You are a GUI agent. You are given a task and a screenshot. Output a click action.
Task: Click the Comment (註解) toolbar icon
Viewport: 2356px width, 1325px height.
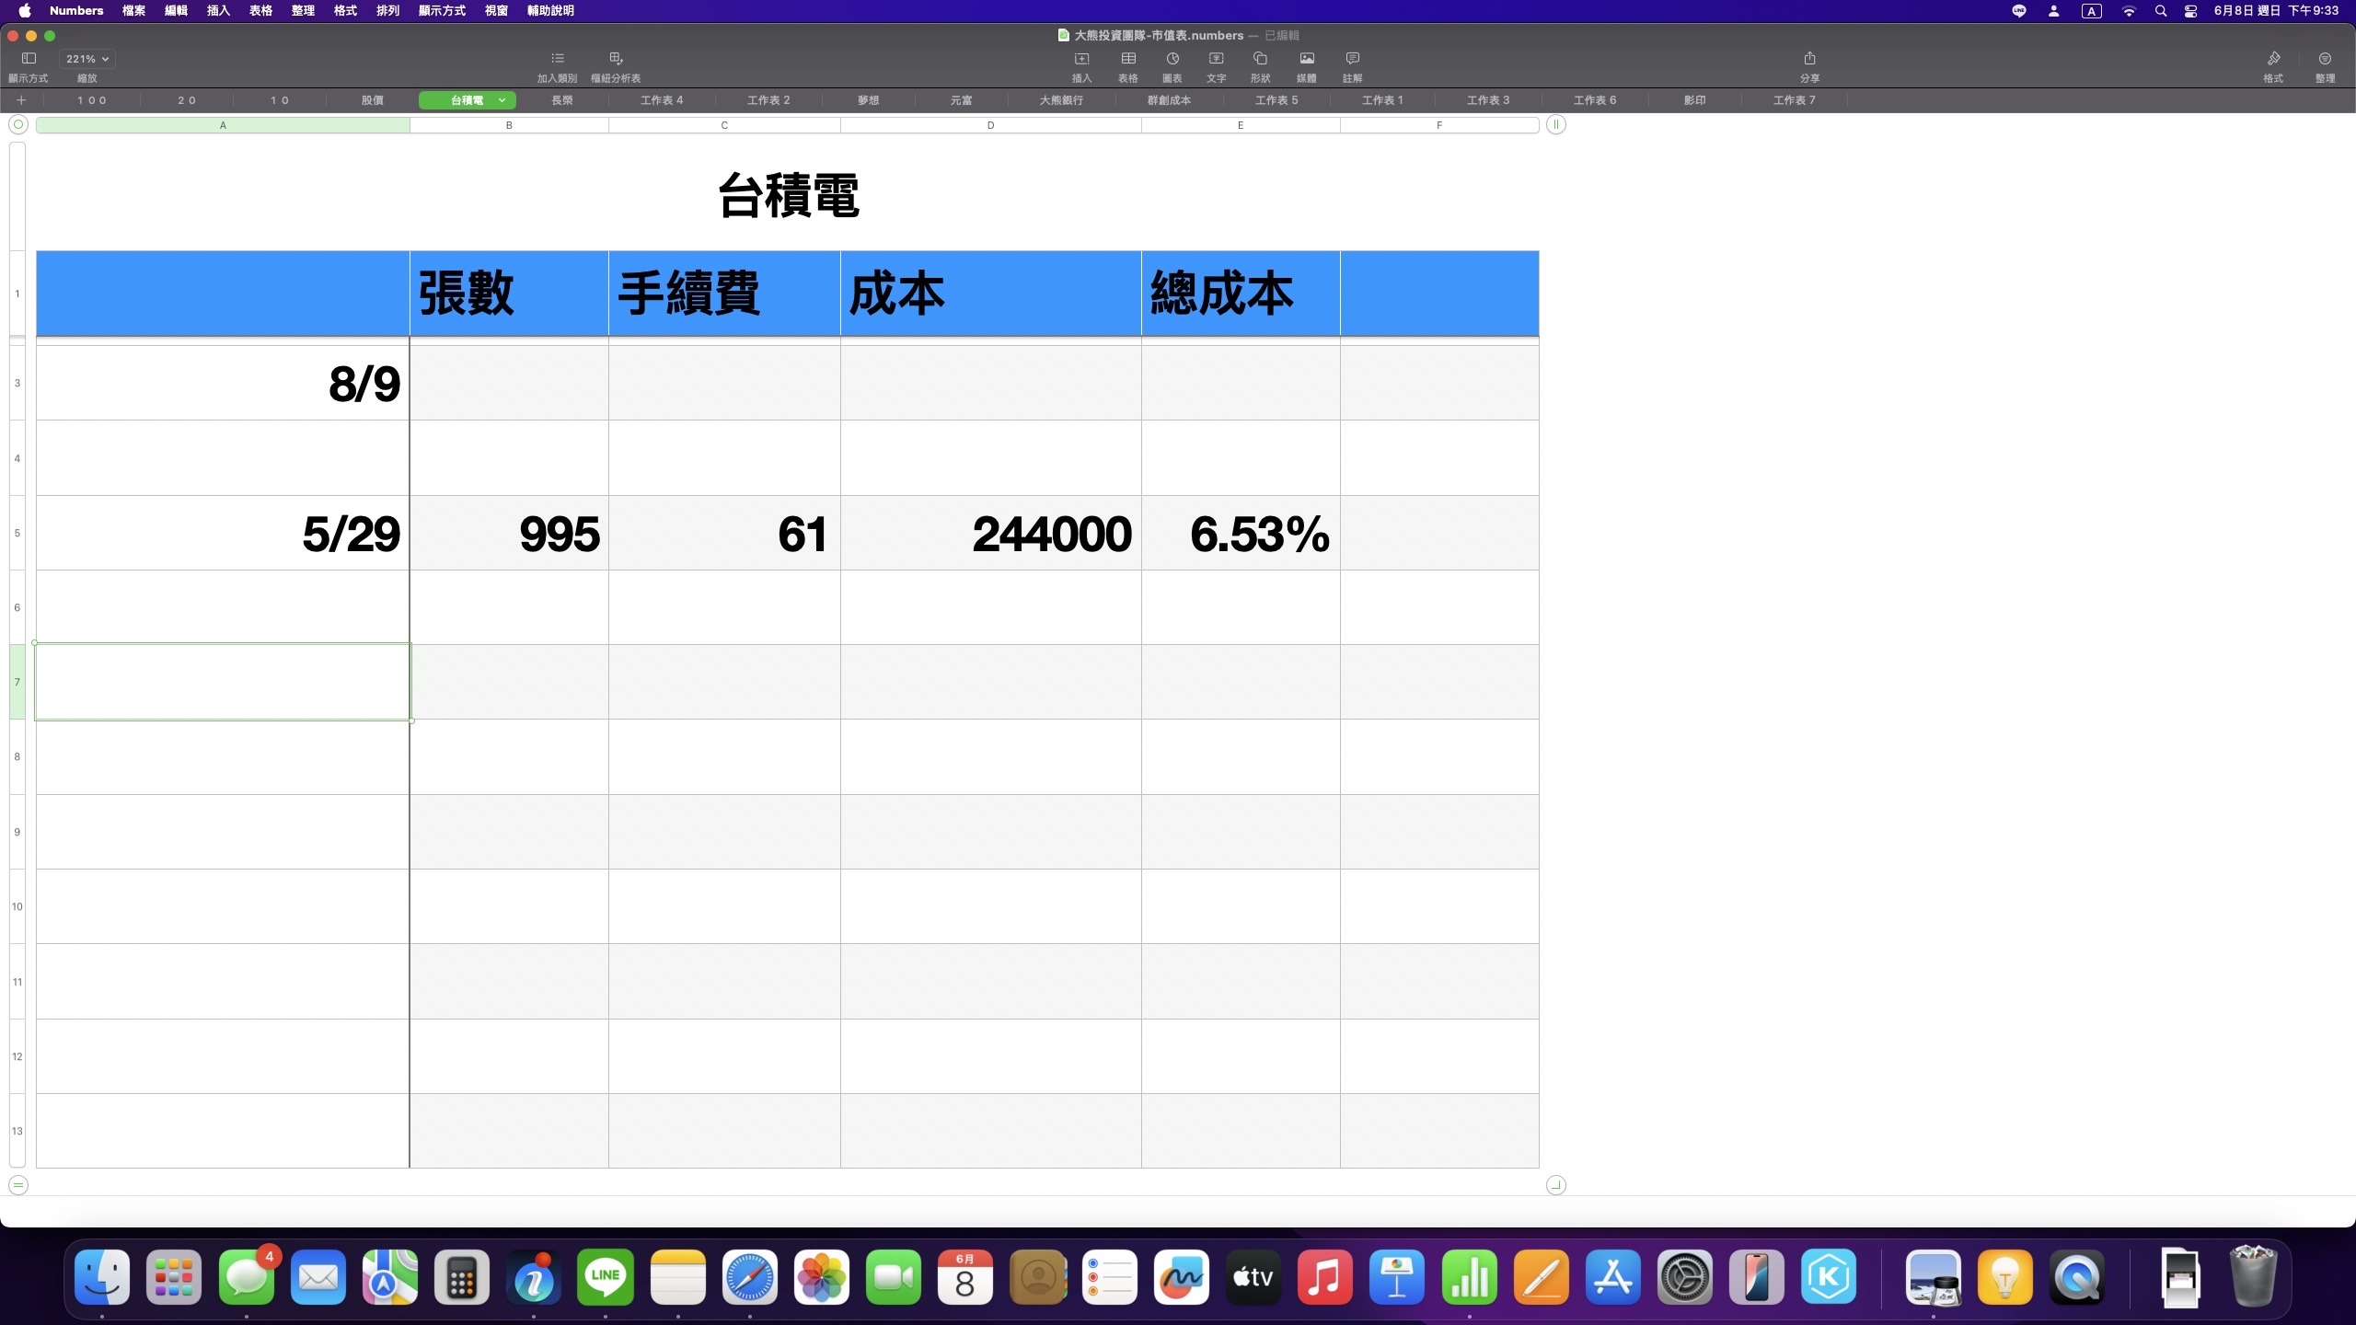(1352, 58)
